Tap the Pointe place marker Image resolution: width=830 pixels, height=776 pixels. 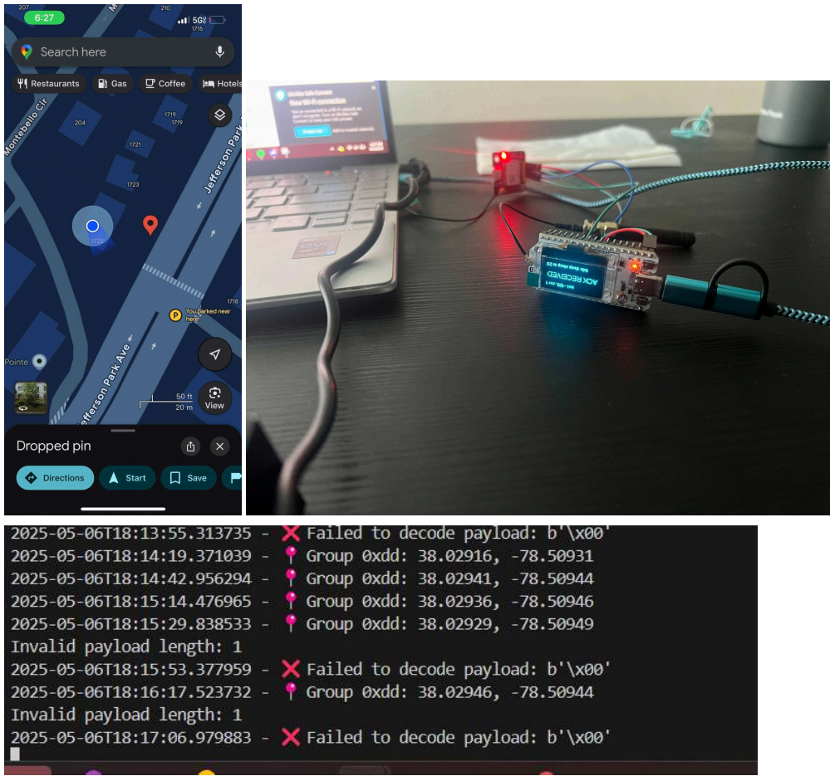(38, 361)
